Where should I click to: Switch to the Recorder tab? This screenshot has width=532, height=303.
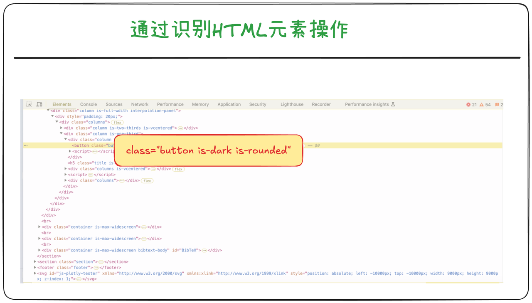[x=321, y=104]
